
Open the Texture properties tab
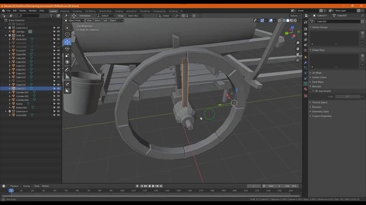click(305, 96)
